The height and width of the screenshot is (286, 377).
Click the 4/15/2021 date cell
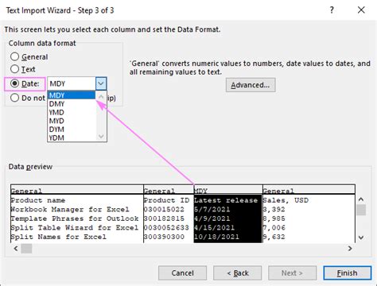tap(214, 227)
